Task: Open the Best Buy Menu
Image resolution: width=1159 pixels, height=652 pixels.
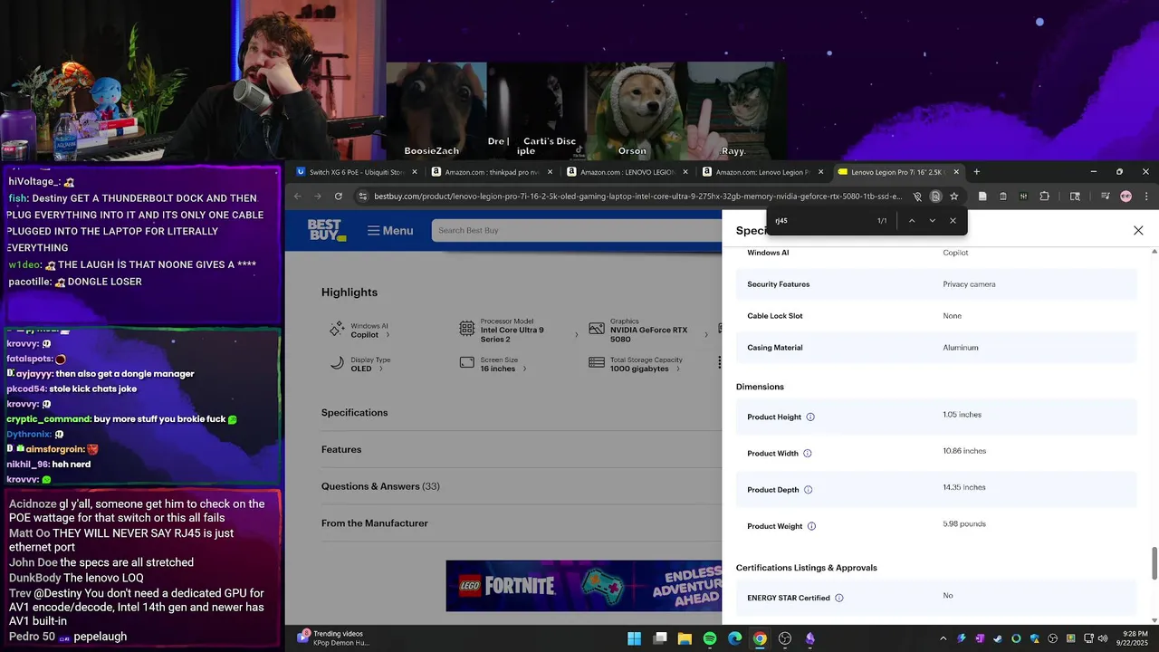Action: click(x=390, y=231)
